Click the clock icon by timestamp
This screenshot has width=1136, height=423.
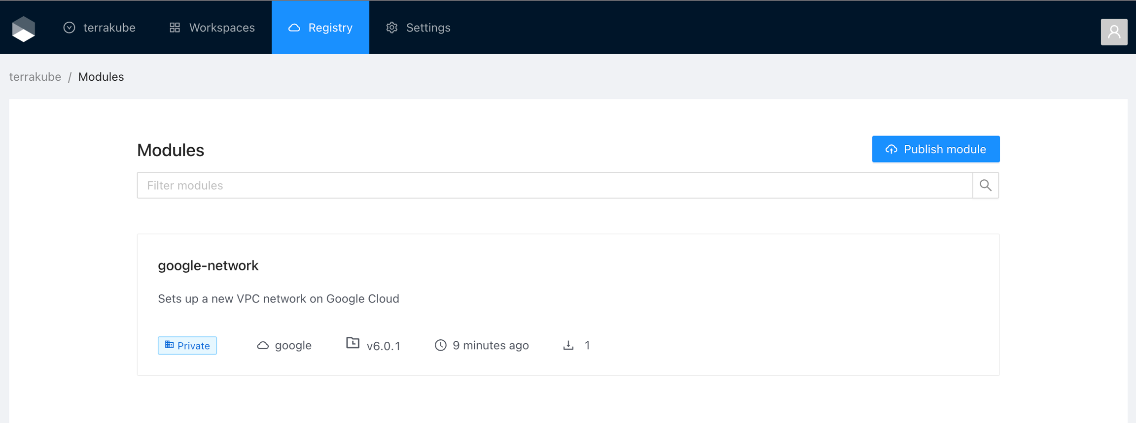click(440, 346)
